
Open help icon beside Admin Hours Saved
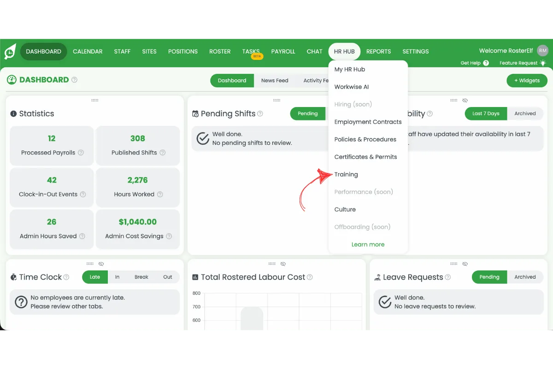tap(82, 236)
